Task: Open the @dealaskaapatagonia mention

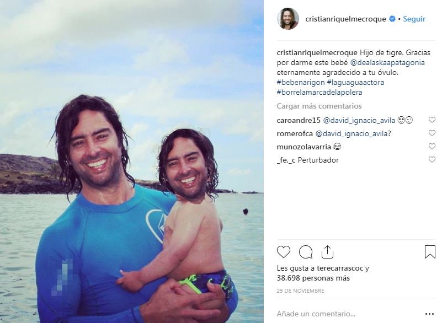Action: [387, 62]
